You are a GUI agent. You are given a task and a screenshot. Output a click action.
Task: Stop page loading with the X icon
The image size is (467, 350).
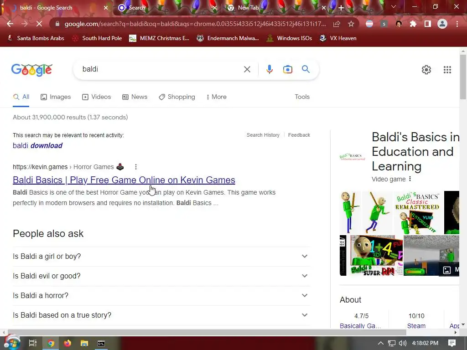click(x=39, y=24)
